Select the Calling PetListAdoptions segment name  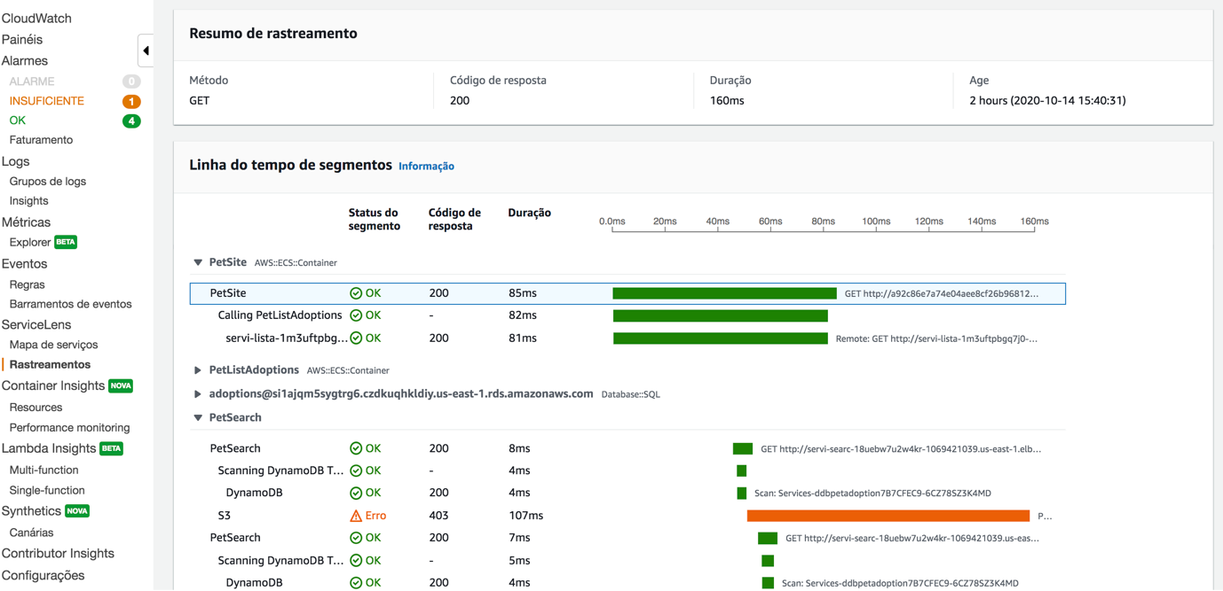[x=280, y=315]
